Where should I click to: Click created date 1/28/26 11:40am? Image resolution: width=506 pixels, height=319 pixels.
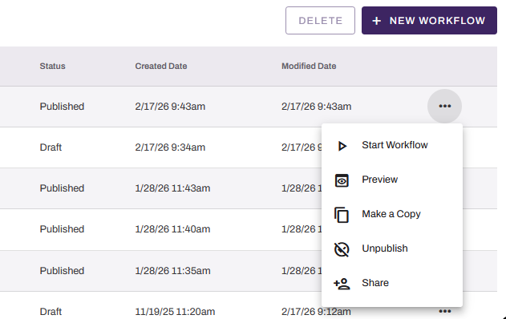[x=172, y=229]
